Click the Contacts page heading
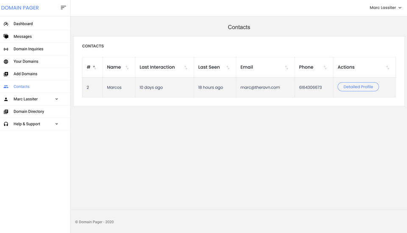The width and height of the screenshot is (407, 233). (239, 27)
